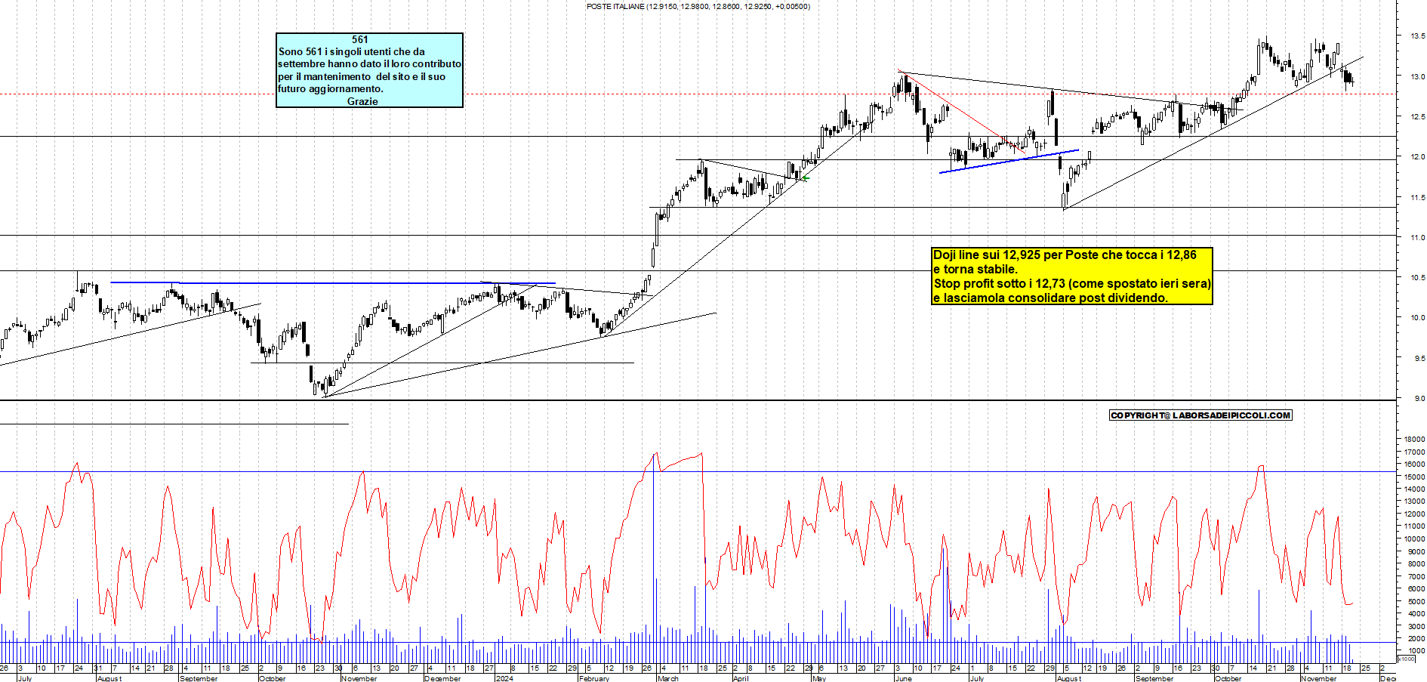
Task: Click the December month label on time axis
Action: 442,678
